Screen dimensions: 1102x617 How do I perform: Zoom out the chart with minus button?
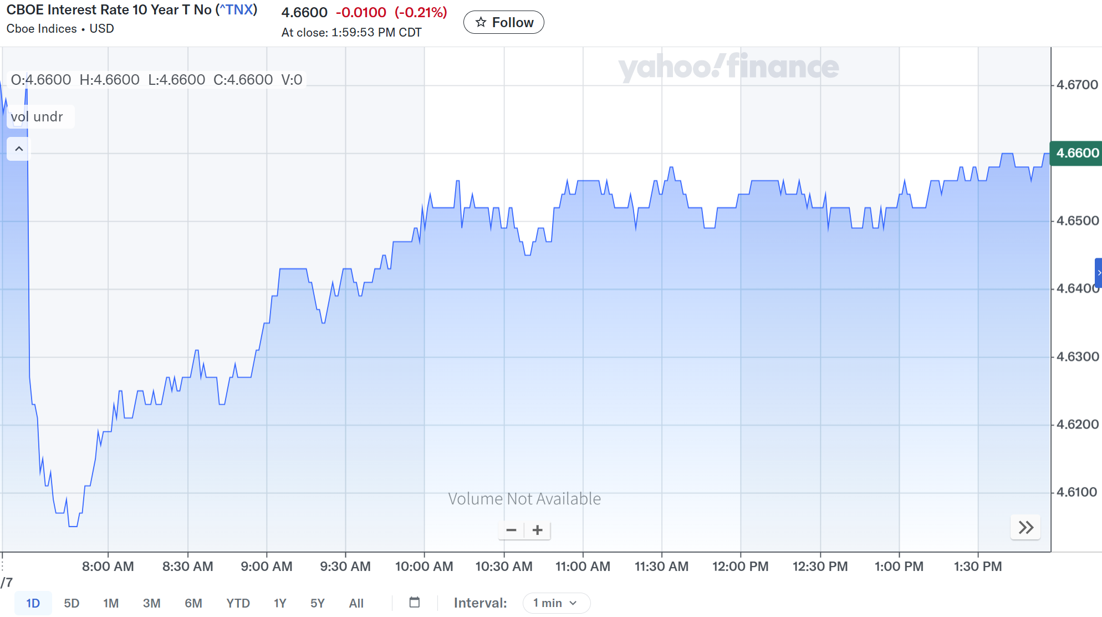click(511, 530)
